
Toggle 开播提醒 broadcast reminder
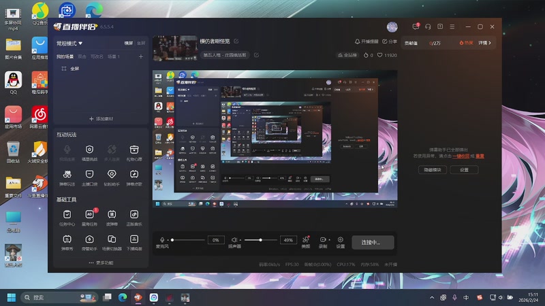[x=367, y=41]
